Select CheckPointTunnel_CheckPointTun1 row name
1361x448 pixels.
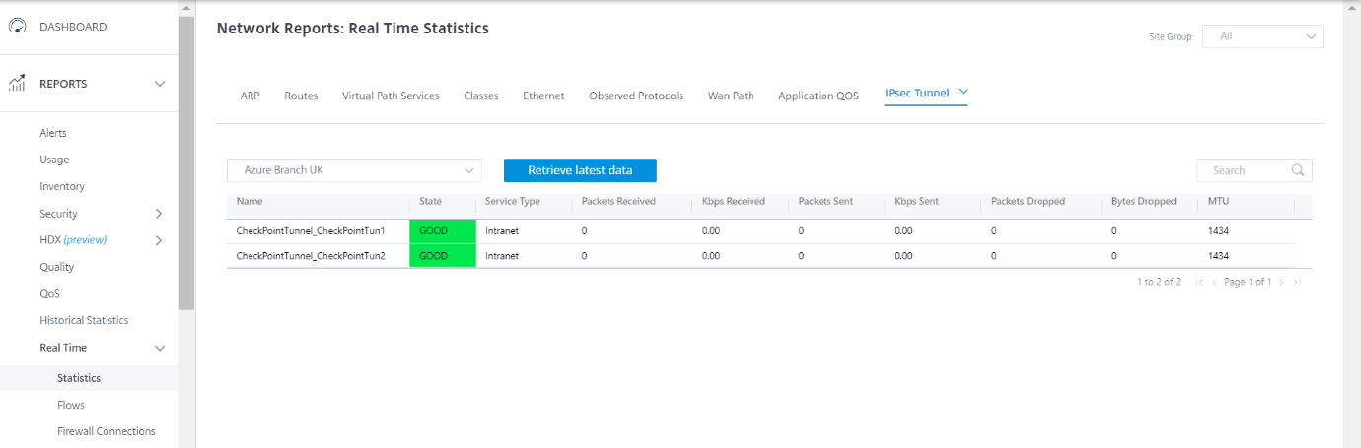point(311,231)
